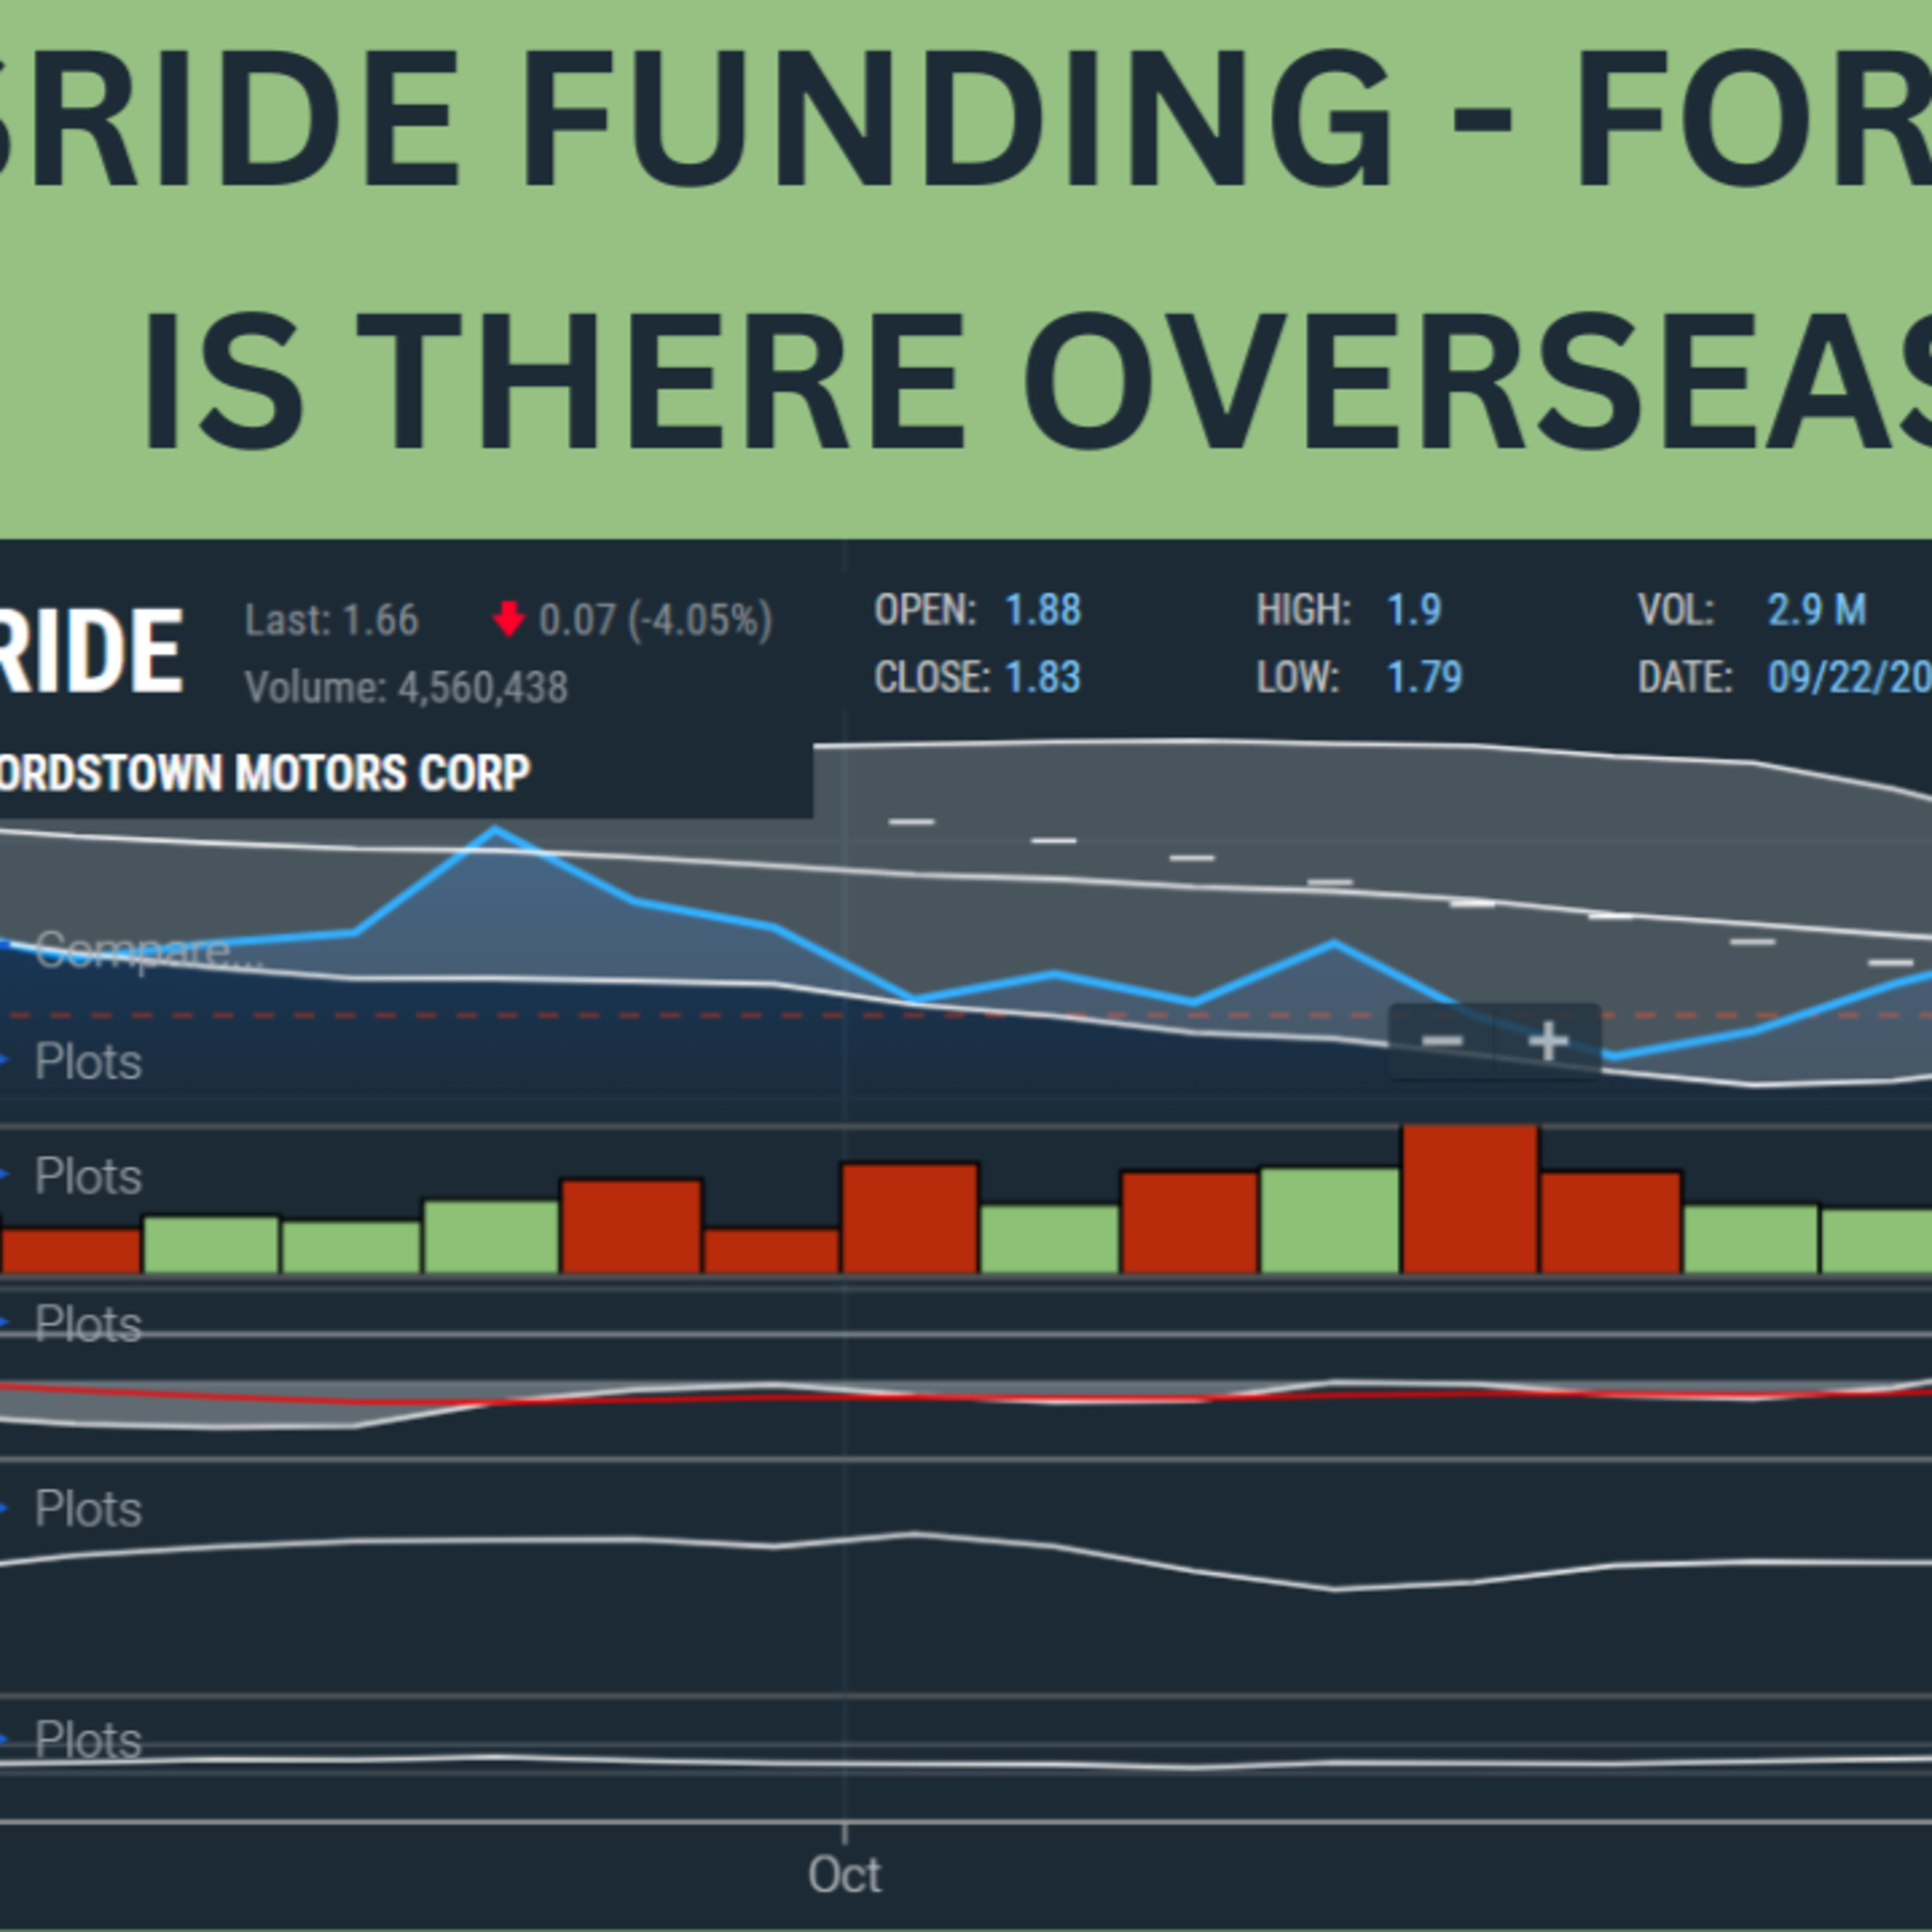The height and width of the screenshot is (1932, 1932).
Task: Click the zoom in plus button on chart
Action: point(1548,1041)
